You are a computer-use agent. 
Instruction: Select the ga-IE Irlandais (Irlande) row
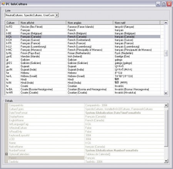(x=83, y=56)
